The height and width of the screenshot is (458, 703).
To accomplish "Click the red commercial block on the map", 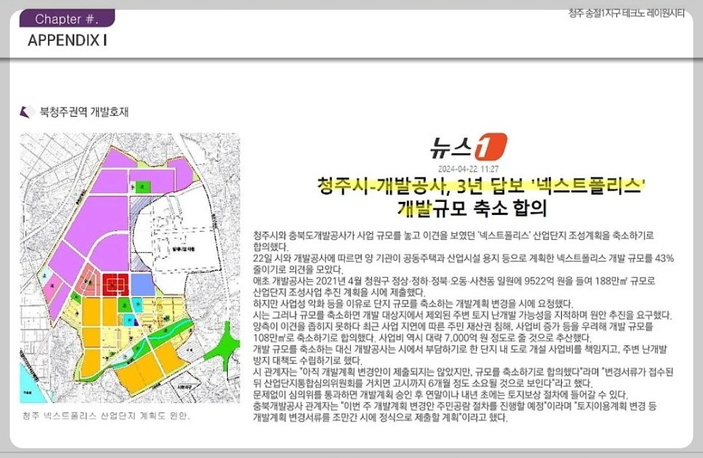I will click(x=116, y=285).
